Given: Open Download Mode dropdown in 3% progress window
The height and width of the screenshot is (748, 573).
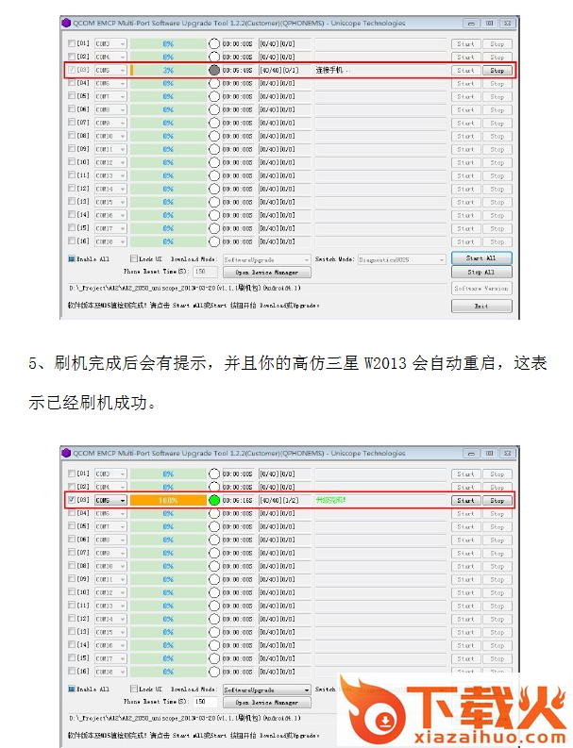Looking at the screenshot, I should pos(267,258).
